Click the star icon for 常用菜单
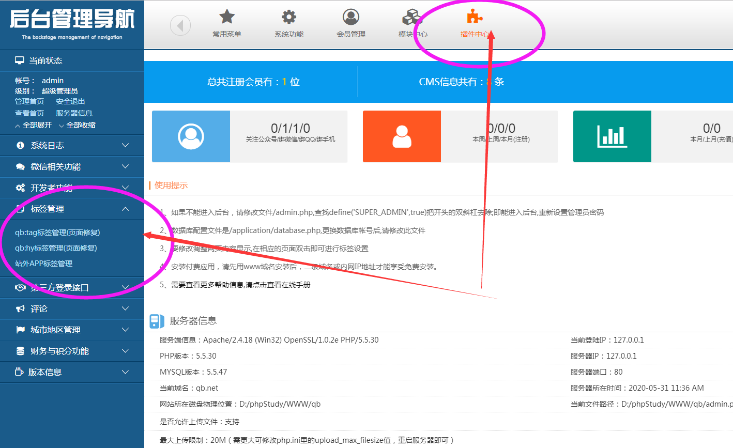This screenshot has height=448, width=733. tap(227, 17)
